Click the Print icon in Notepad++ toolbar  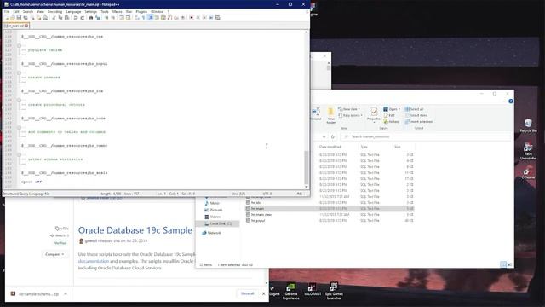(x=45, y=18)
